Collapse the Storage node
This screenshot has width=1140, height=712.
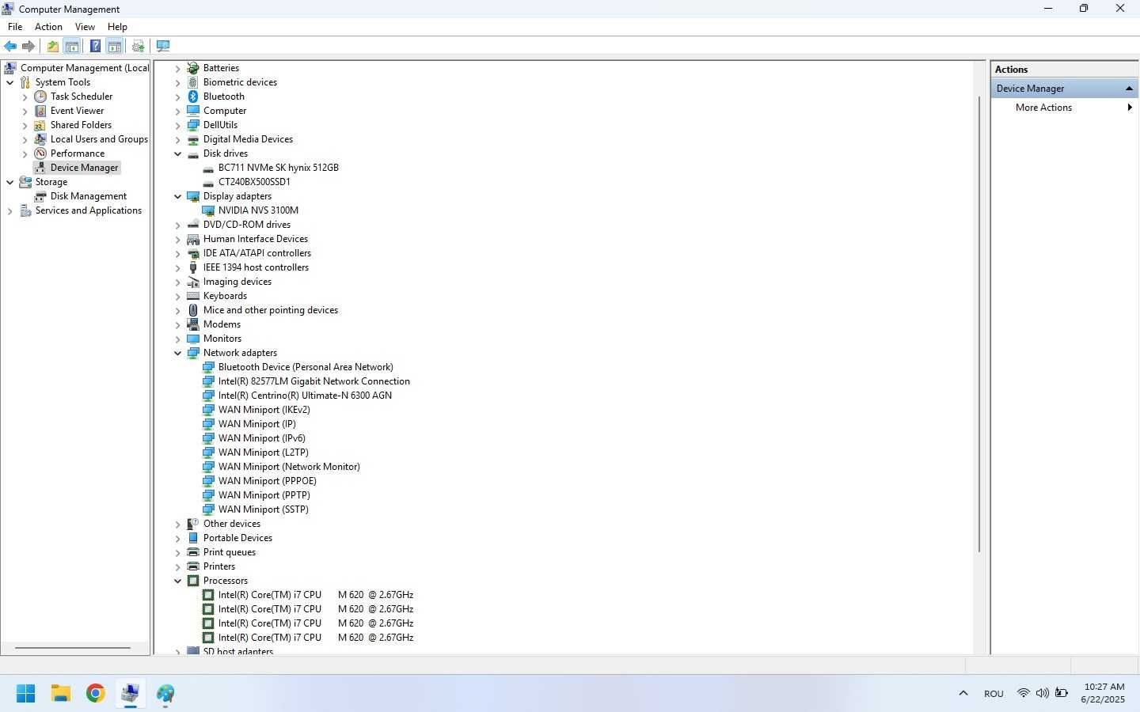pos(9,182)
